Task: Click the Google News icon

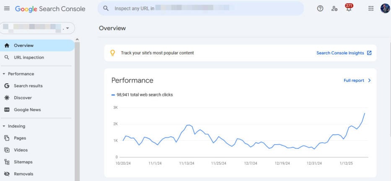Action: coord(7,110)
